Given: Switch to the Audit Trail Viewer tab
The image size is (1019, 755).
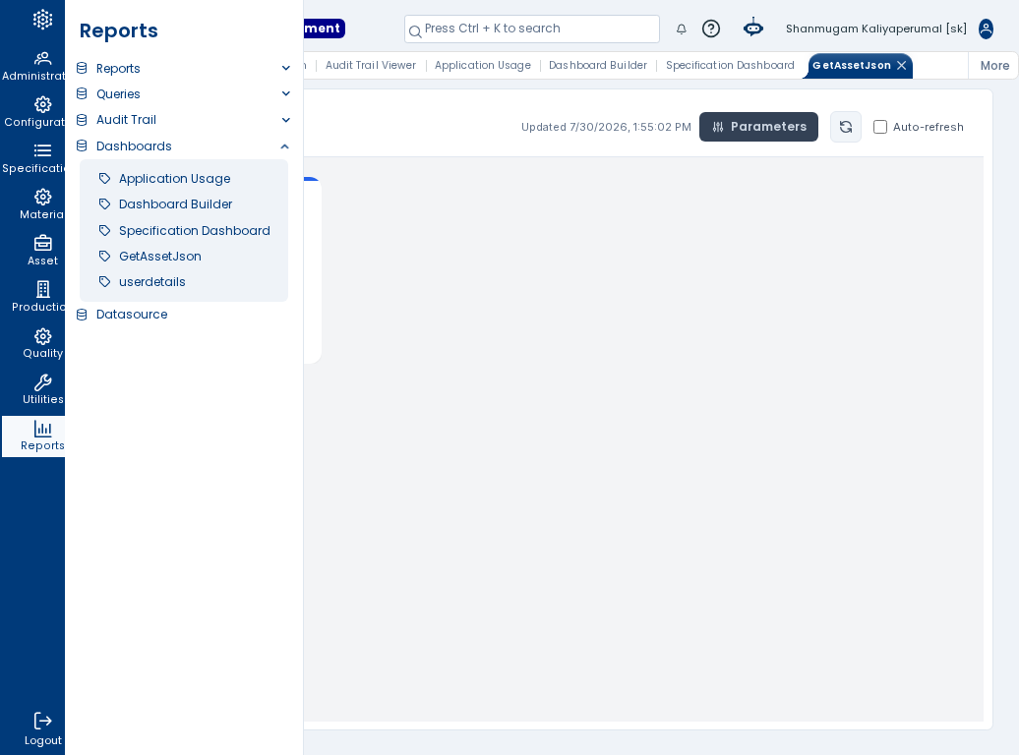Looking at the screenshot, I should coord(371,65).
